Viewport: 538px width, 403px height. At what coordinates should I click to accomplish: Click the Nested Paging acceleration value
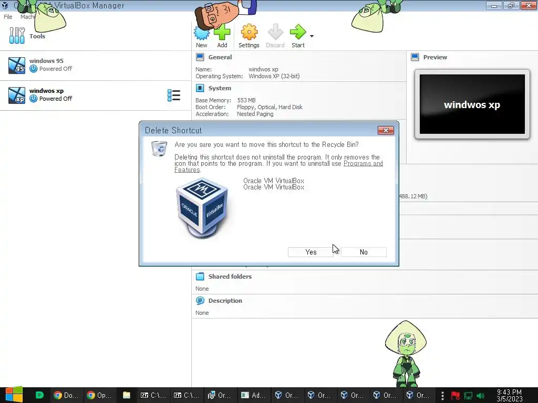tap(255, 114)
